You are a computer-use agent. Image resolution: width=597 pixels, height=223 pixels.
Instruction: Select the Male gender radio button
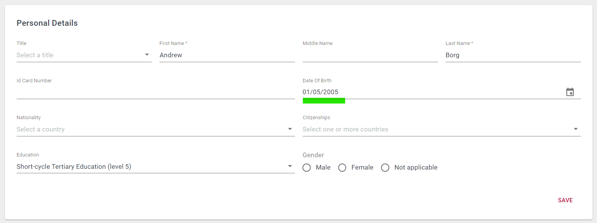[x=307, y=168]
